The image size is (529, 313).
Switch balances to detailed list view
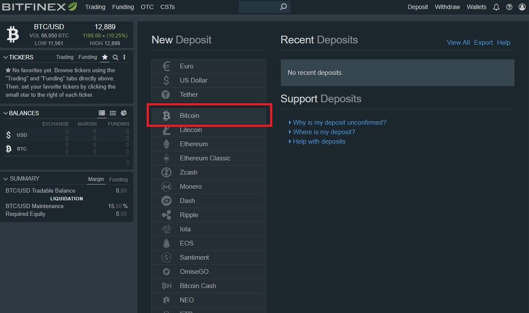pyautogui.click(x=102, y=113)
